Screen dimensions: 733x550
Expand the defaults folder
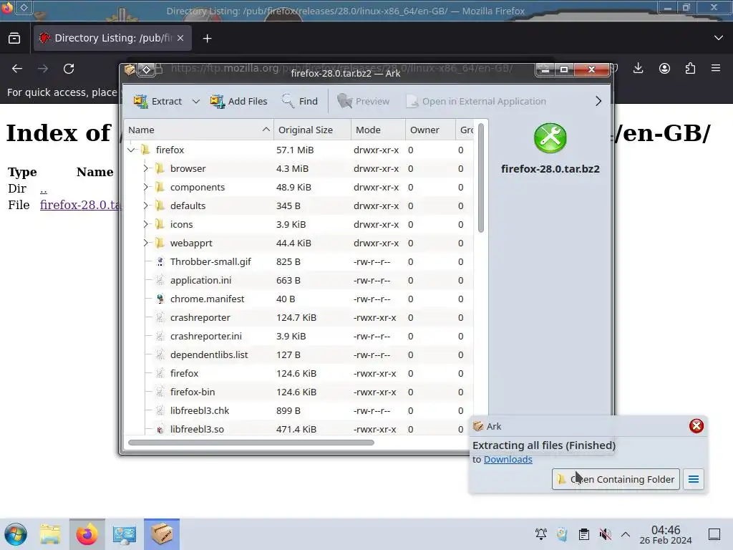point(145,206)
